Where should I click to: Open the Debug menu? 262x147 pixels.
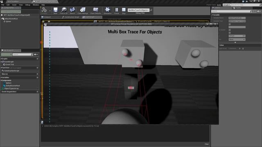[28, 5]
